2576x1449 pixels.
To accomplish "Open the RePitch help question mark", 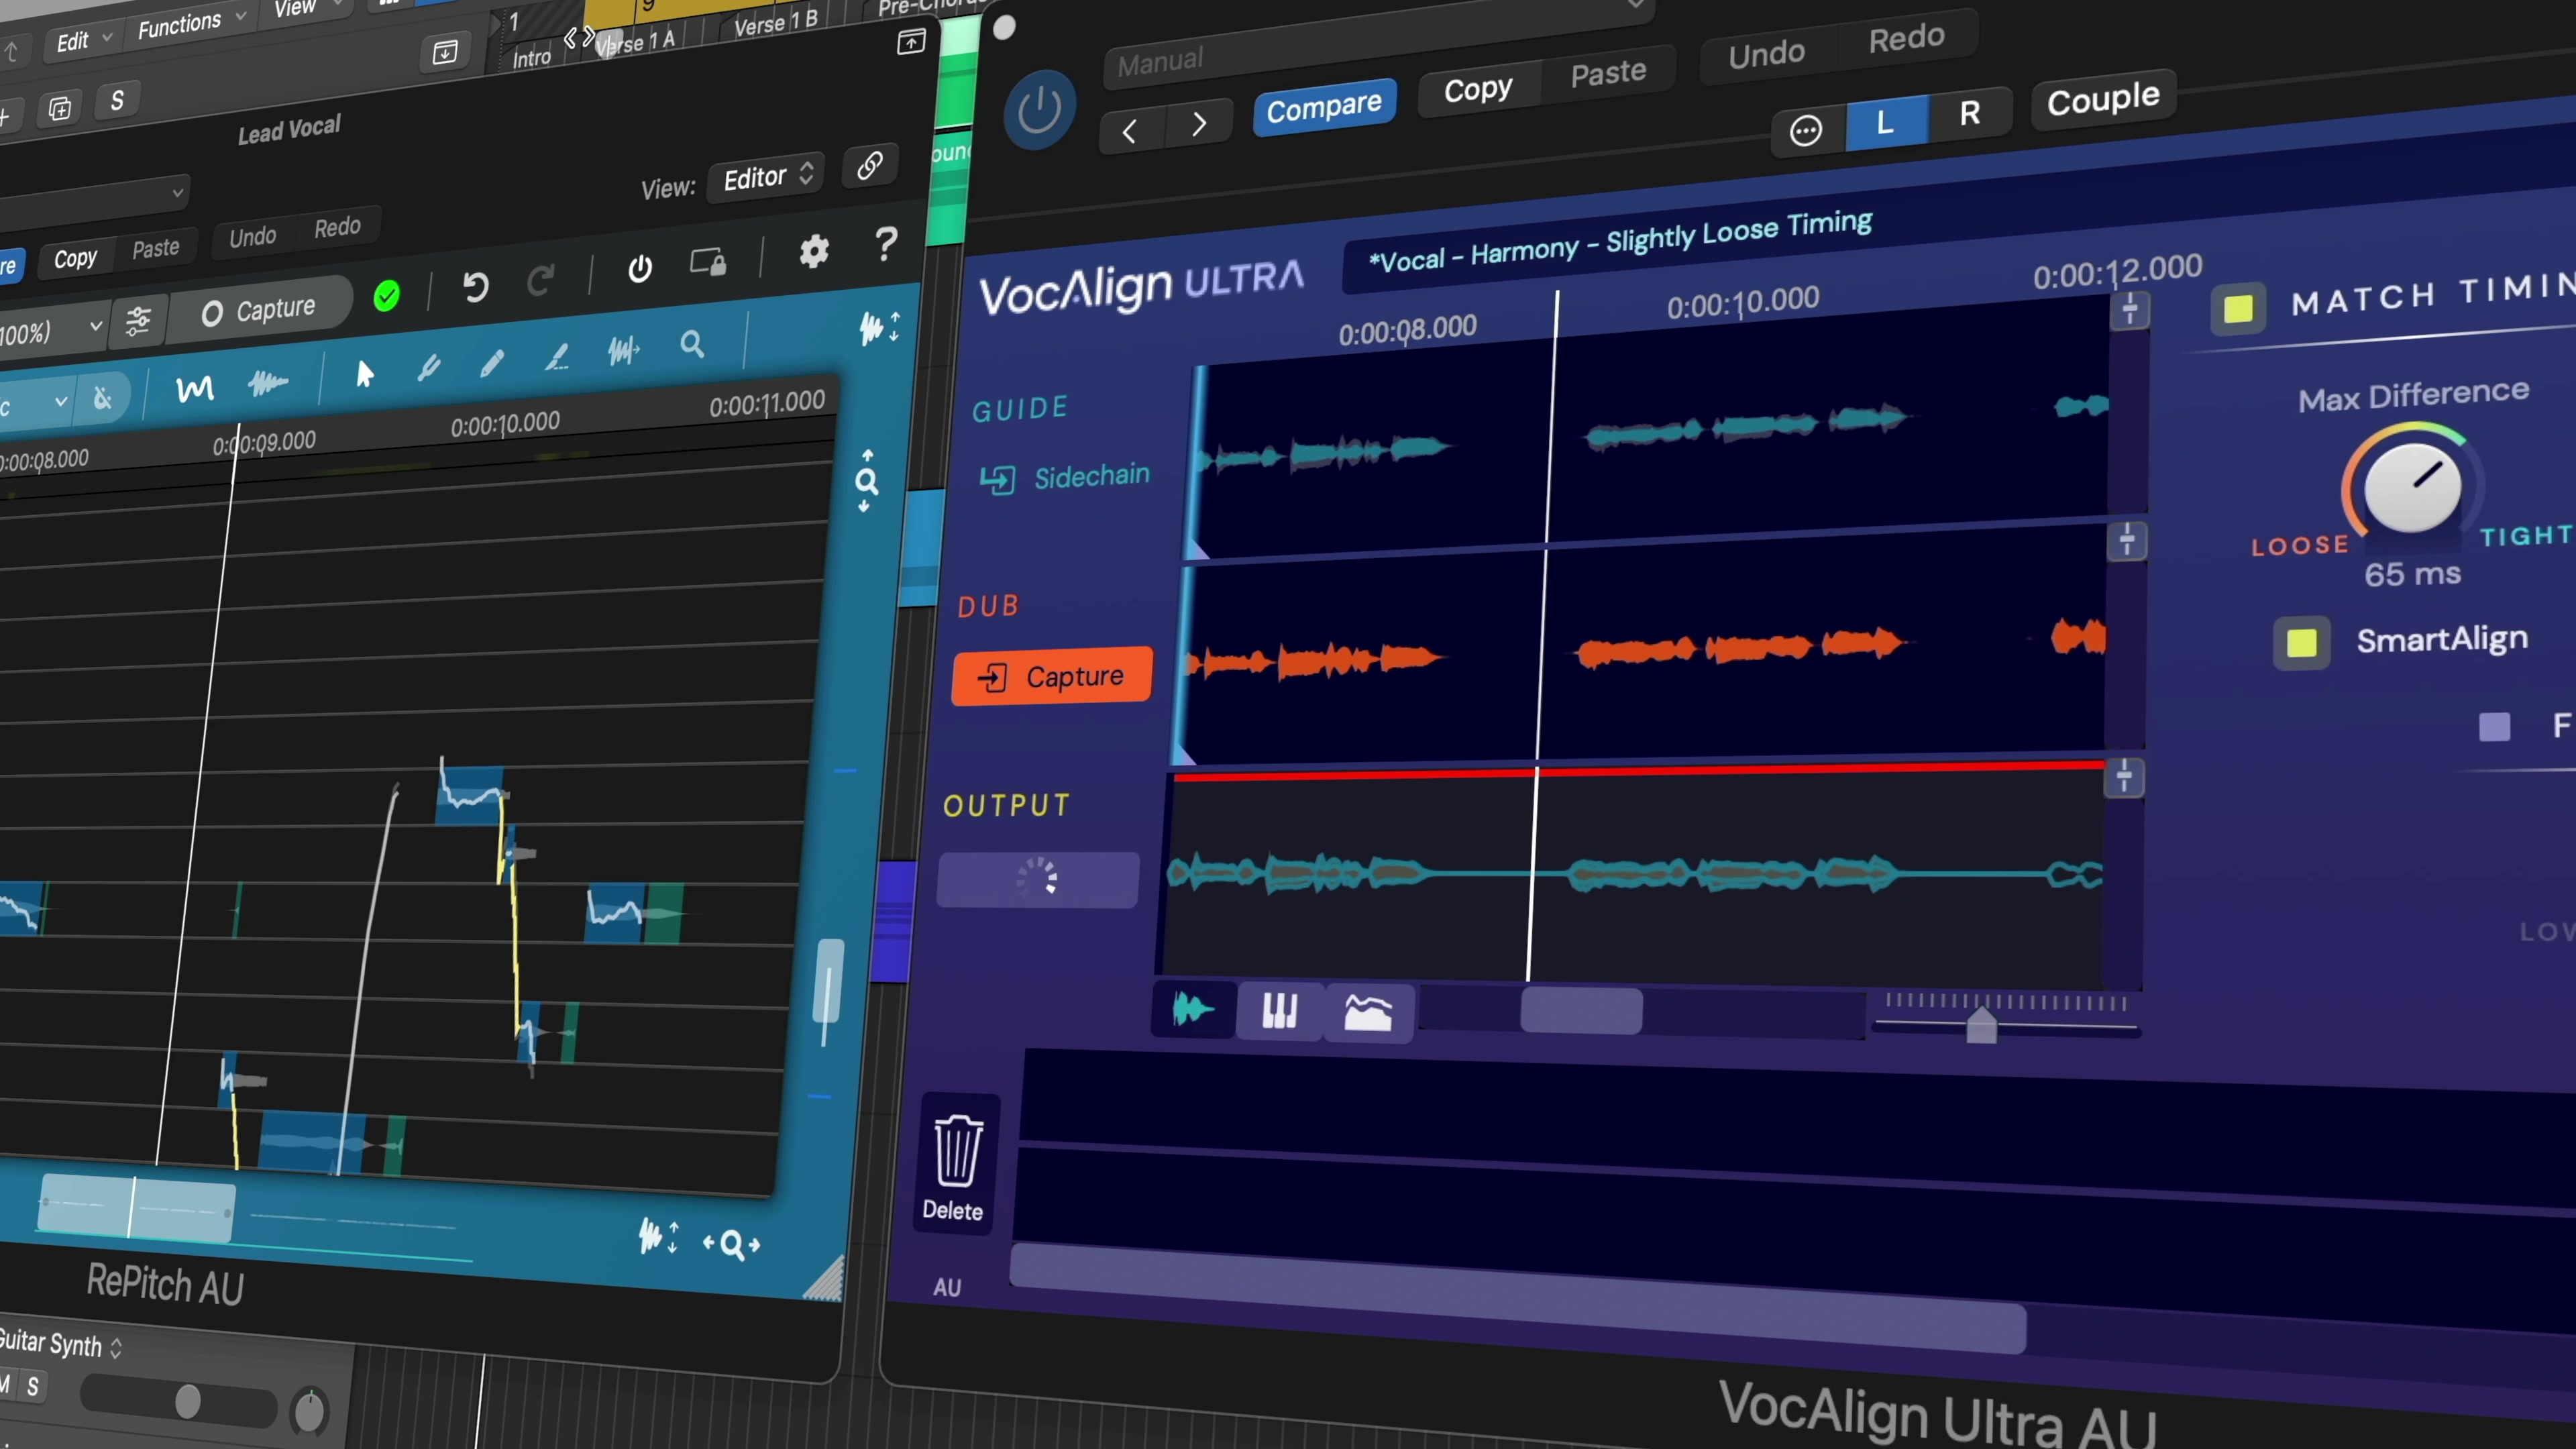I will (885, 244).
